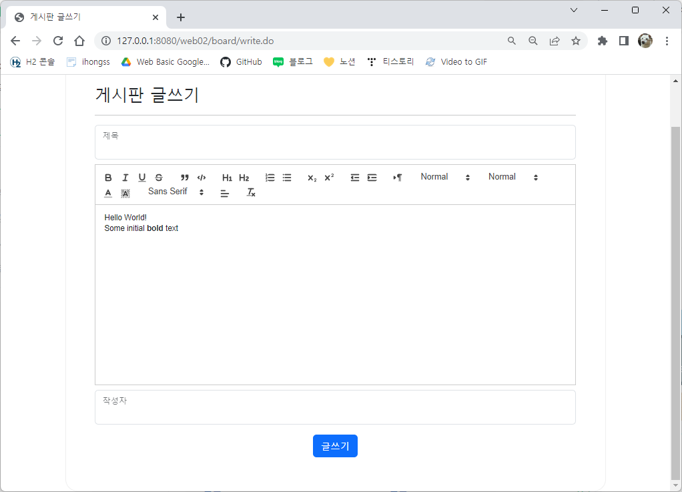Viewport: 682px width, 492px height.
Task: Open the Extensions puzzle menu
Action: pos(603,41)
